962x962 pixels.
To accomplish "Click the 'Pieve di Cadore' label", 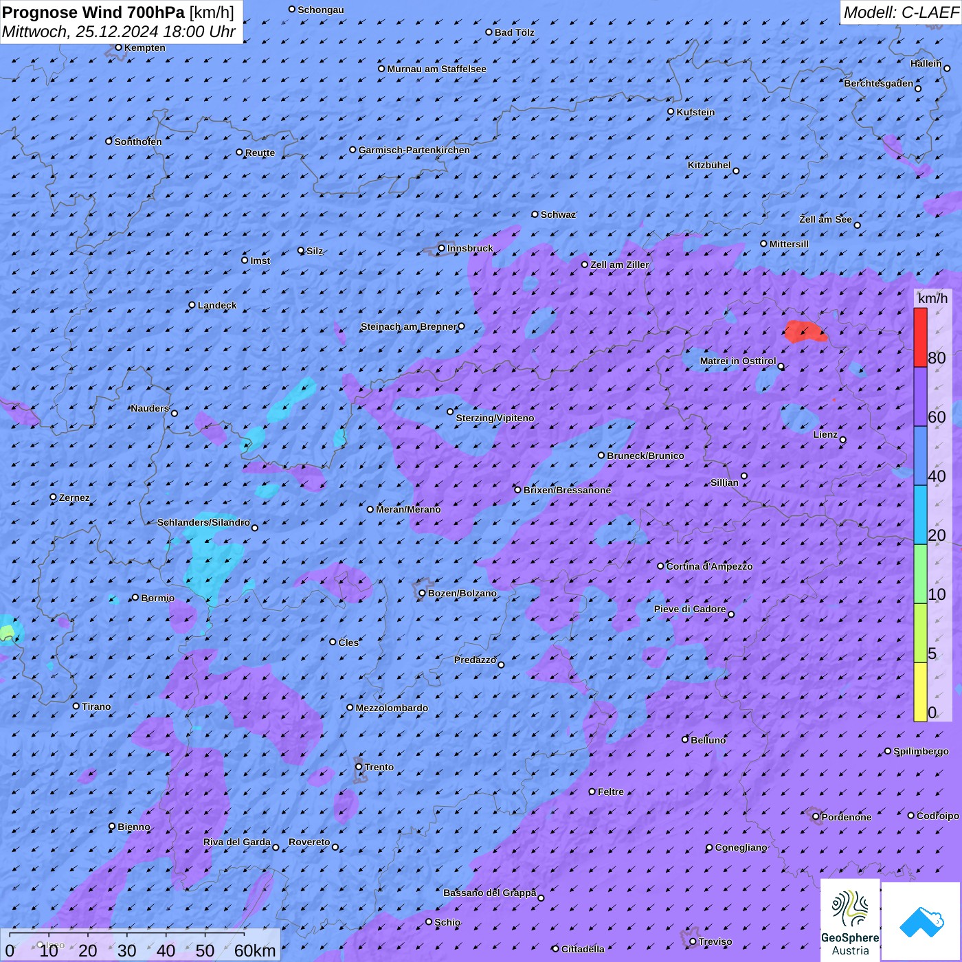I will 690,609.
